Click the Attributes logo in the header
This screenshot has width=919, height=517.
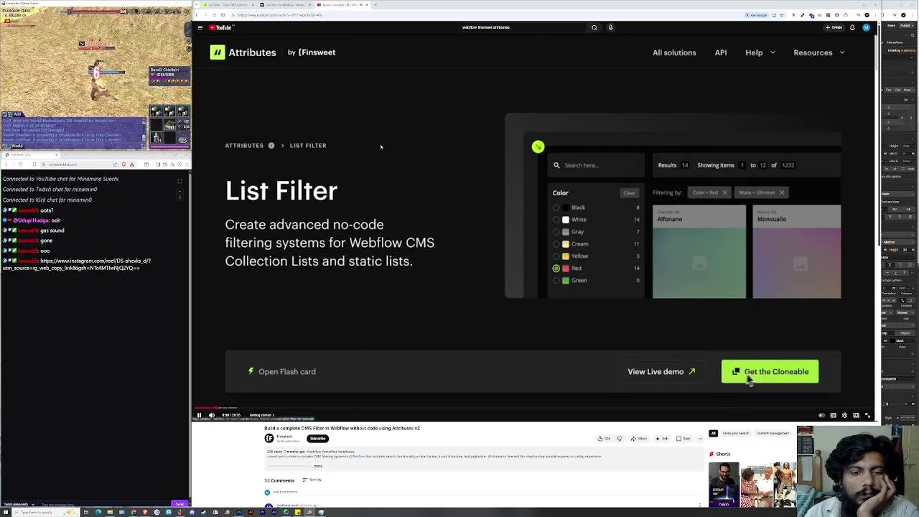243,52
